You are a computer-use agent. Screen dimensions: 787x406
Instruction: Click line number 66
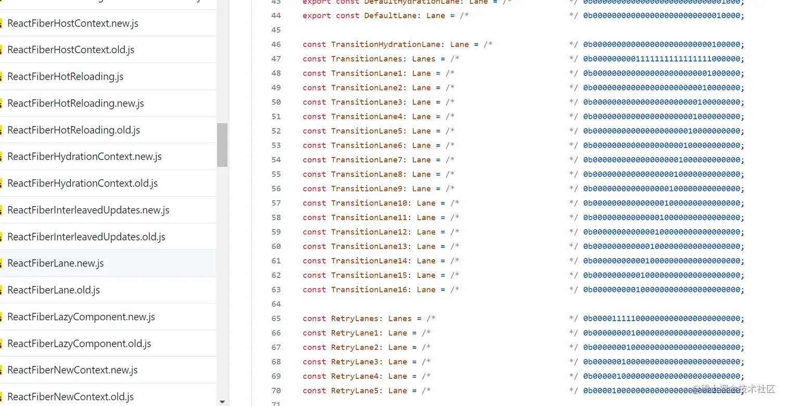coord(276,333)
